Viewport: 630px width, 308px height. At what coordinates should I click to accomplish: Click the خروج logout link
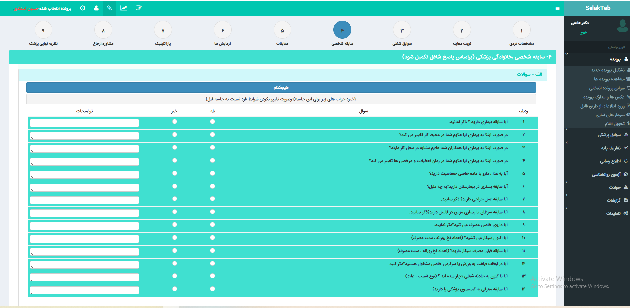coord(583,32)
